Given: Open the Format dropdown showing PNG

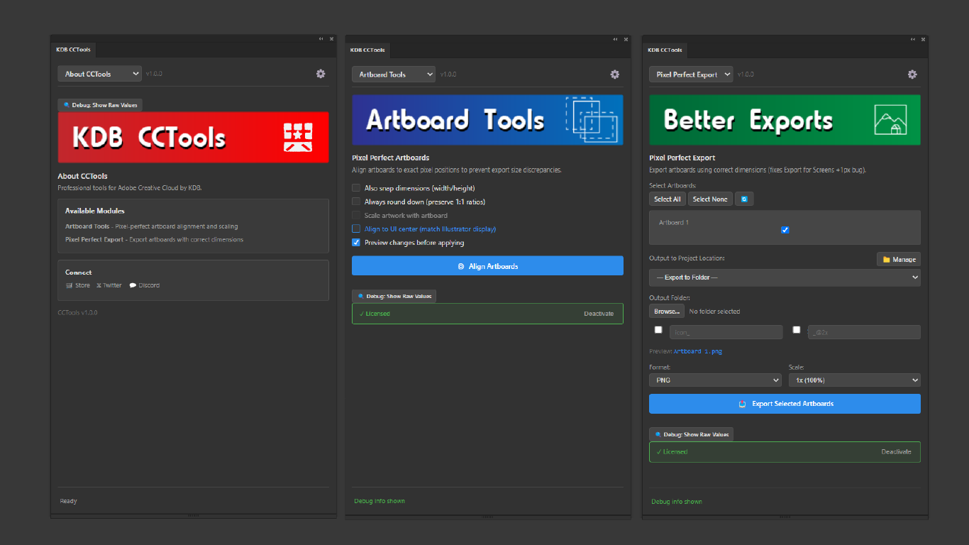Looking at the screenshot, I should pyautogui.click(x=715, y=380).
